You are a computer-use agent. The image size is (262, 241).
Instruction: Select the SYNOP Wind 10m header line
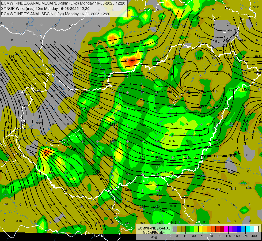click(x=45, y=9)
